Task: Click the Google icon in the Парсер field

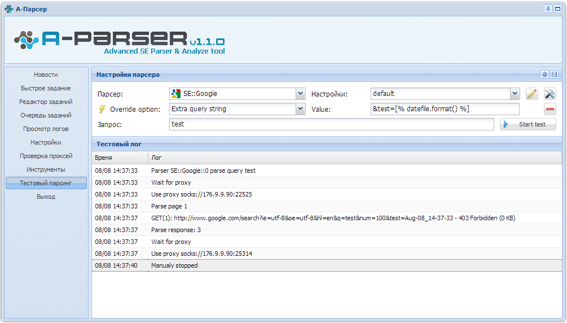Action: coord(175,94)
